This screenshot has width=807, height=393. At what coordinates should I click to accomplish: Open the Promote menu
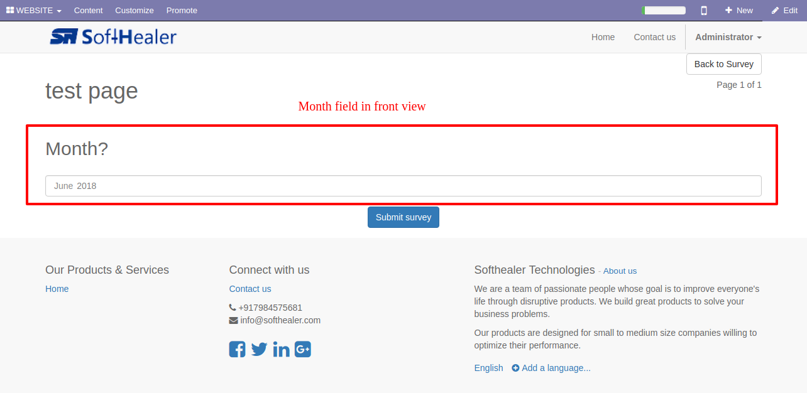coord(182,10)
